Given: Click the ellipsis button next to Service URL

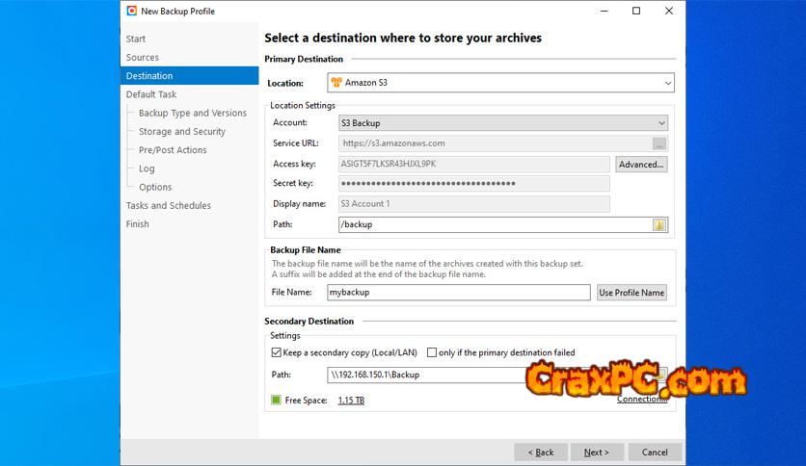Looking at the screenshot, I should tap(659, 143).
